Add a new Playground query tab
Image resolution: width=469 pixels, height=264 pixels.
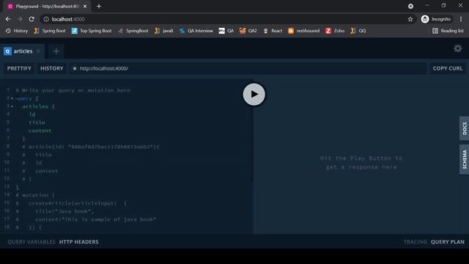point(56,51)
